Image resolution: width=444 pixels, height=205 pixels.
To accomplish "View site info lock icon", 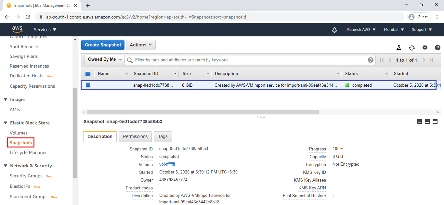I will coord(41,17).
